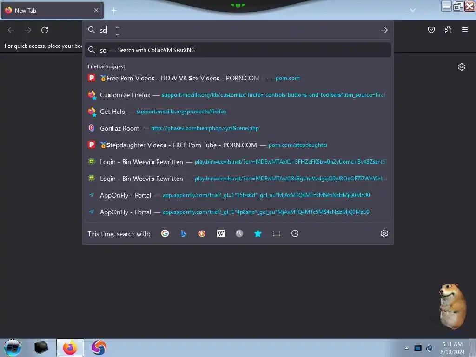This screenshot has width=476, height=357.
Task: Click the Firefox taskbar icon
Action: pos(70,348)
